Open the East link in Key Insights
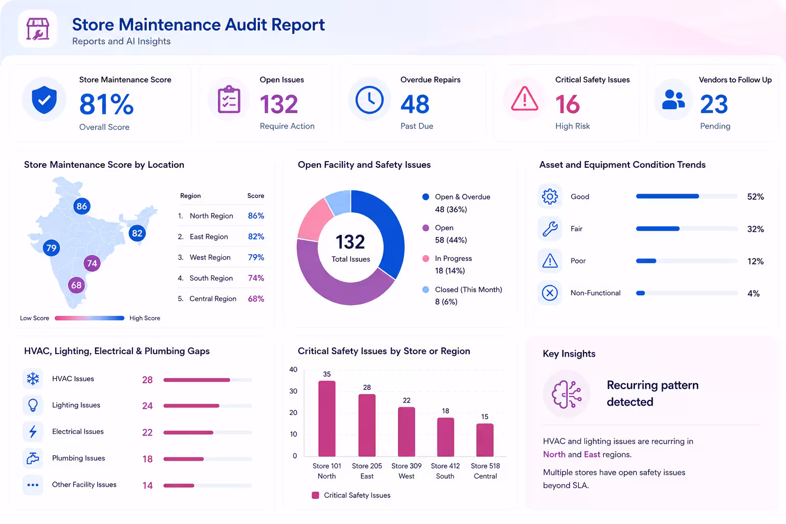Viewport: 786px width, 524px height. pyautogui.click(x=592, y=454)
